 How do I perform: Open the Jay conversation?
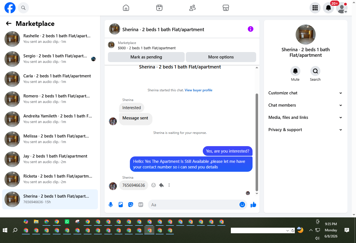click(50, 159)
